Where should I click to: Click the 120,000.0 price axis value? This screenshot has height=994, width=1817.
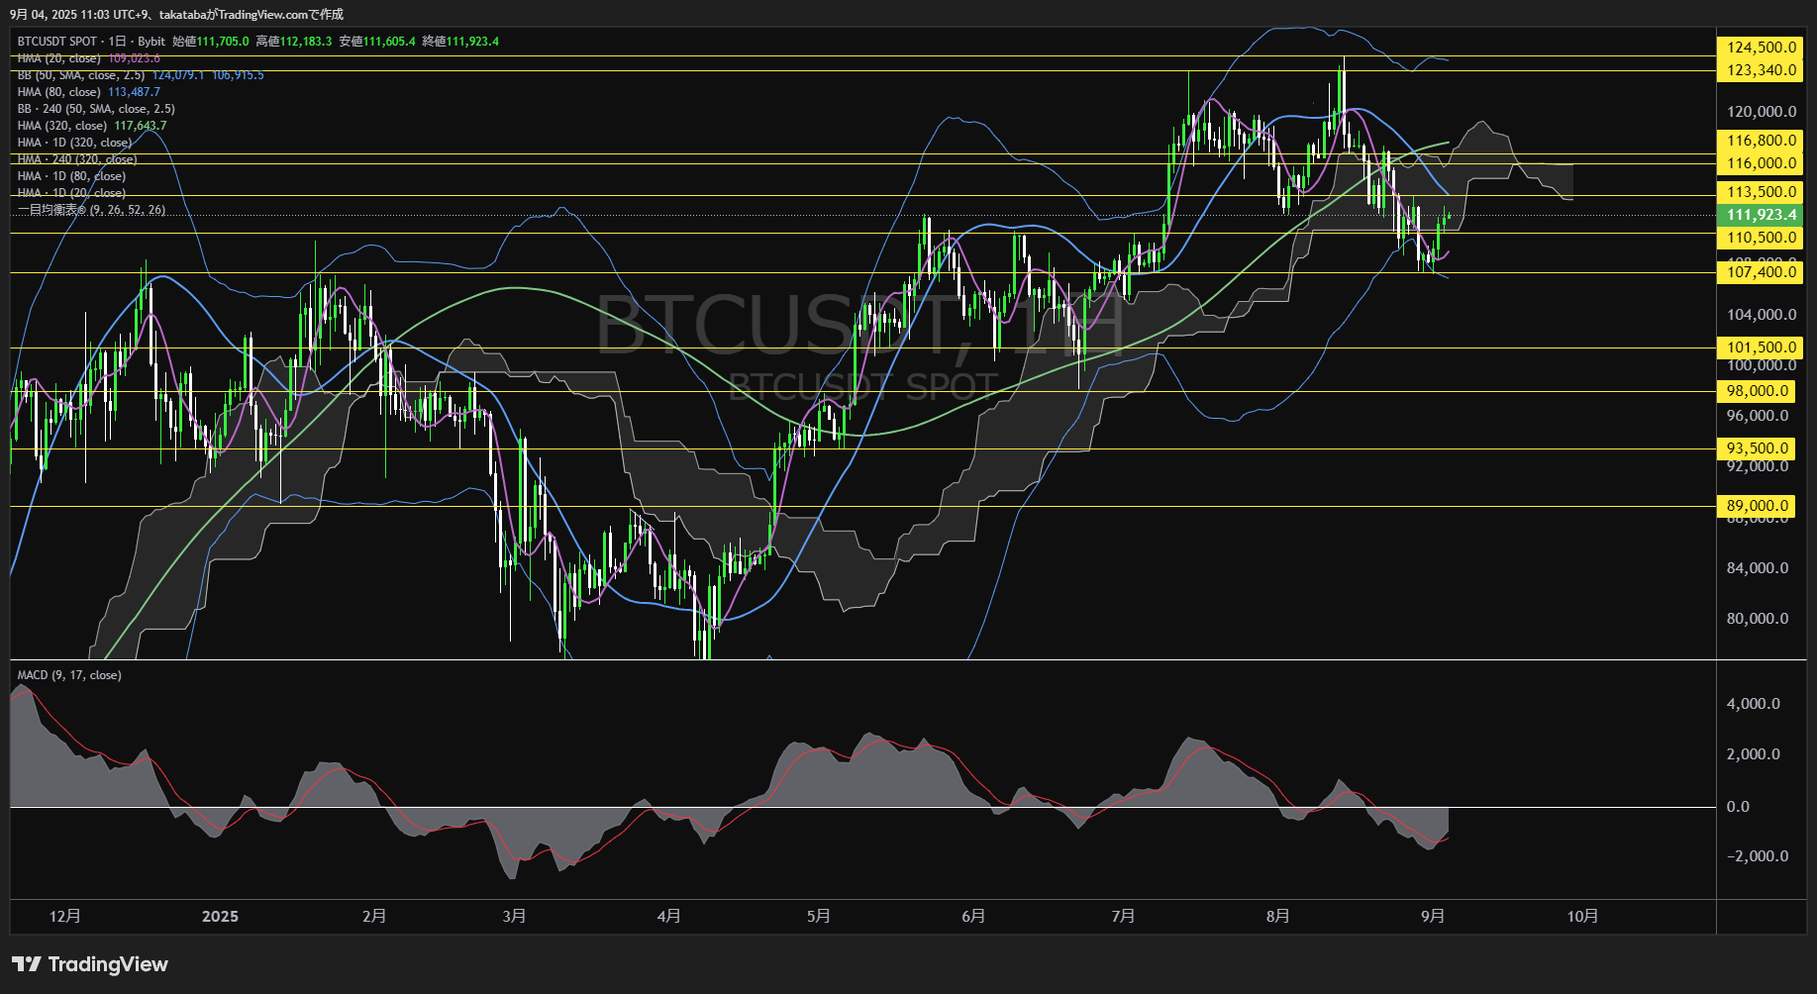tap(1761, 112)
